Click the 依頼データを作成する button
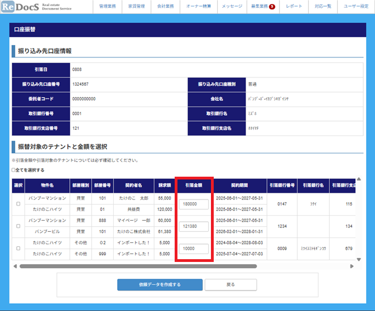The height and width of the screenshot is (311, 375). (x=160, y=285)
